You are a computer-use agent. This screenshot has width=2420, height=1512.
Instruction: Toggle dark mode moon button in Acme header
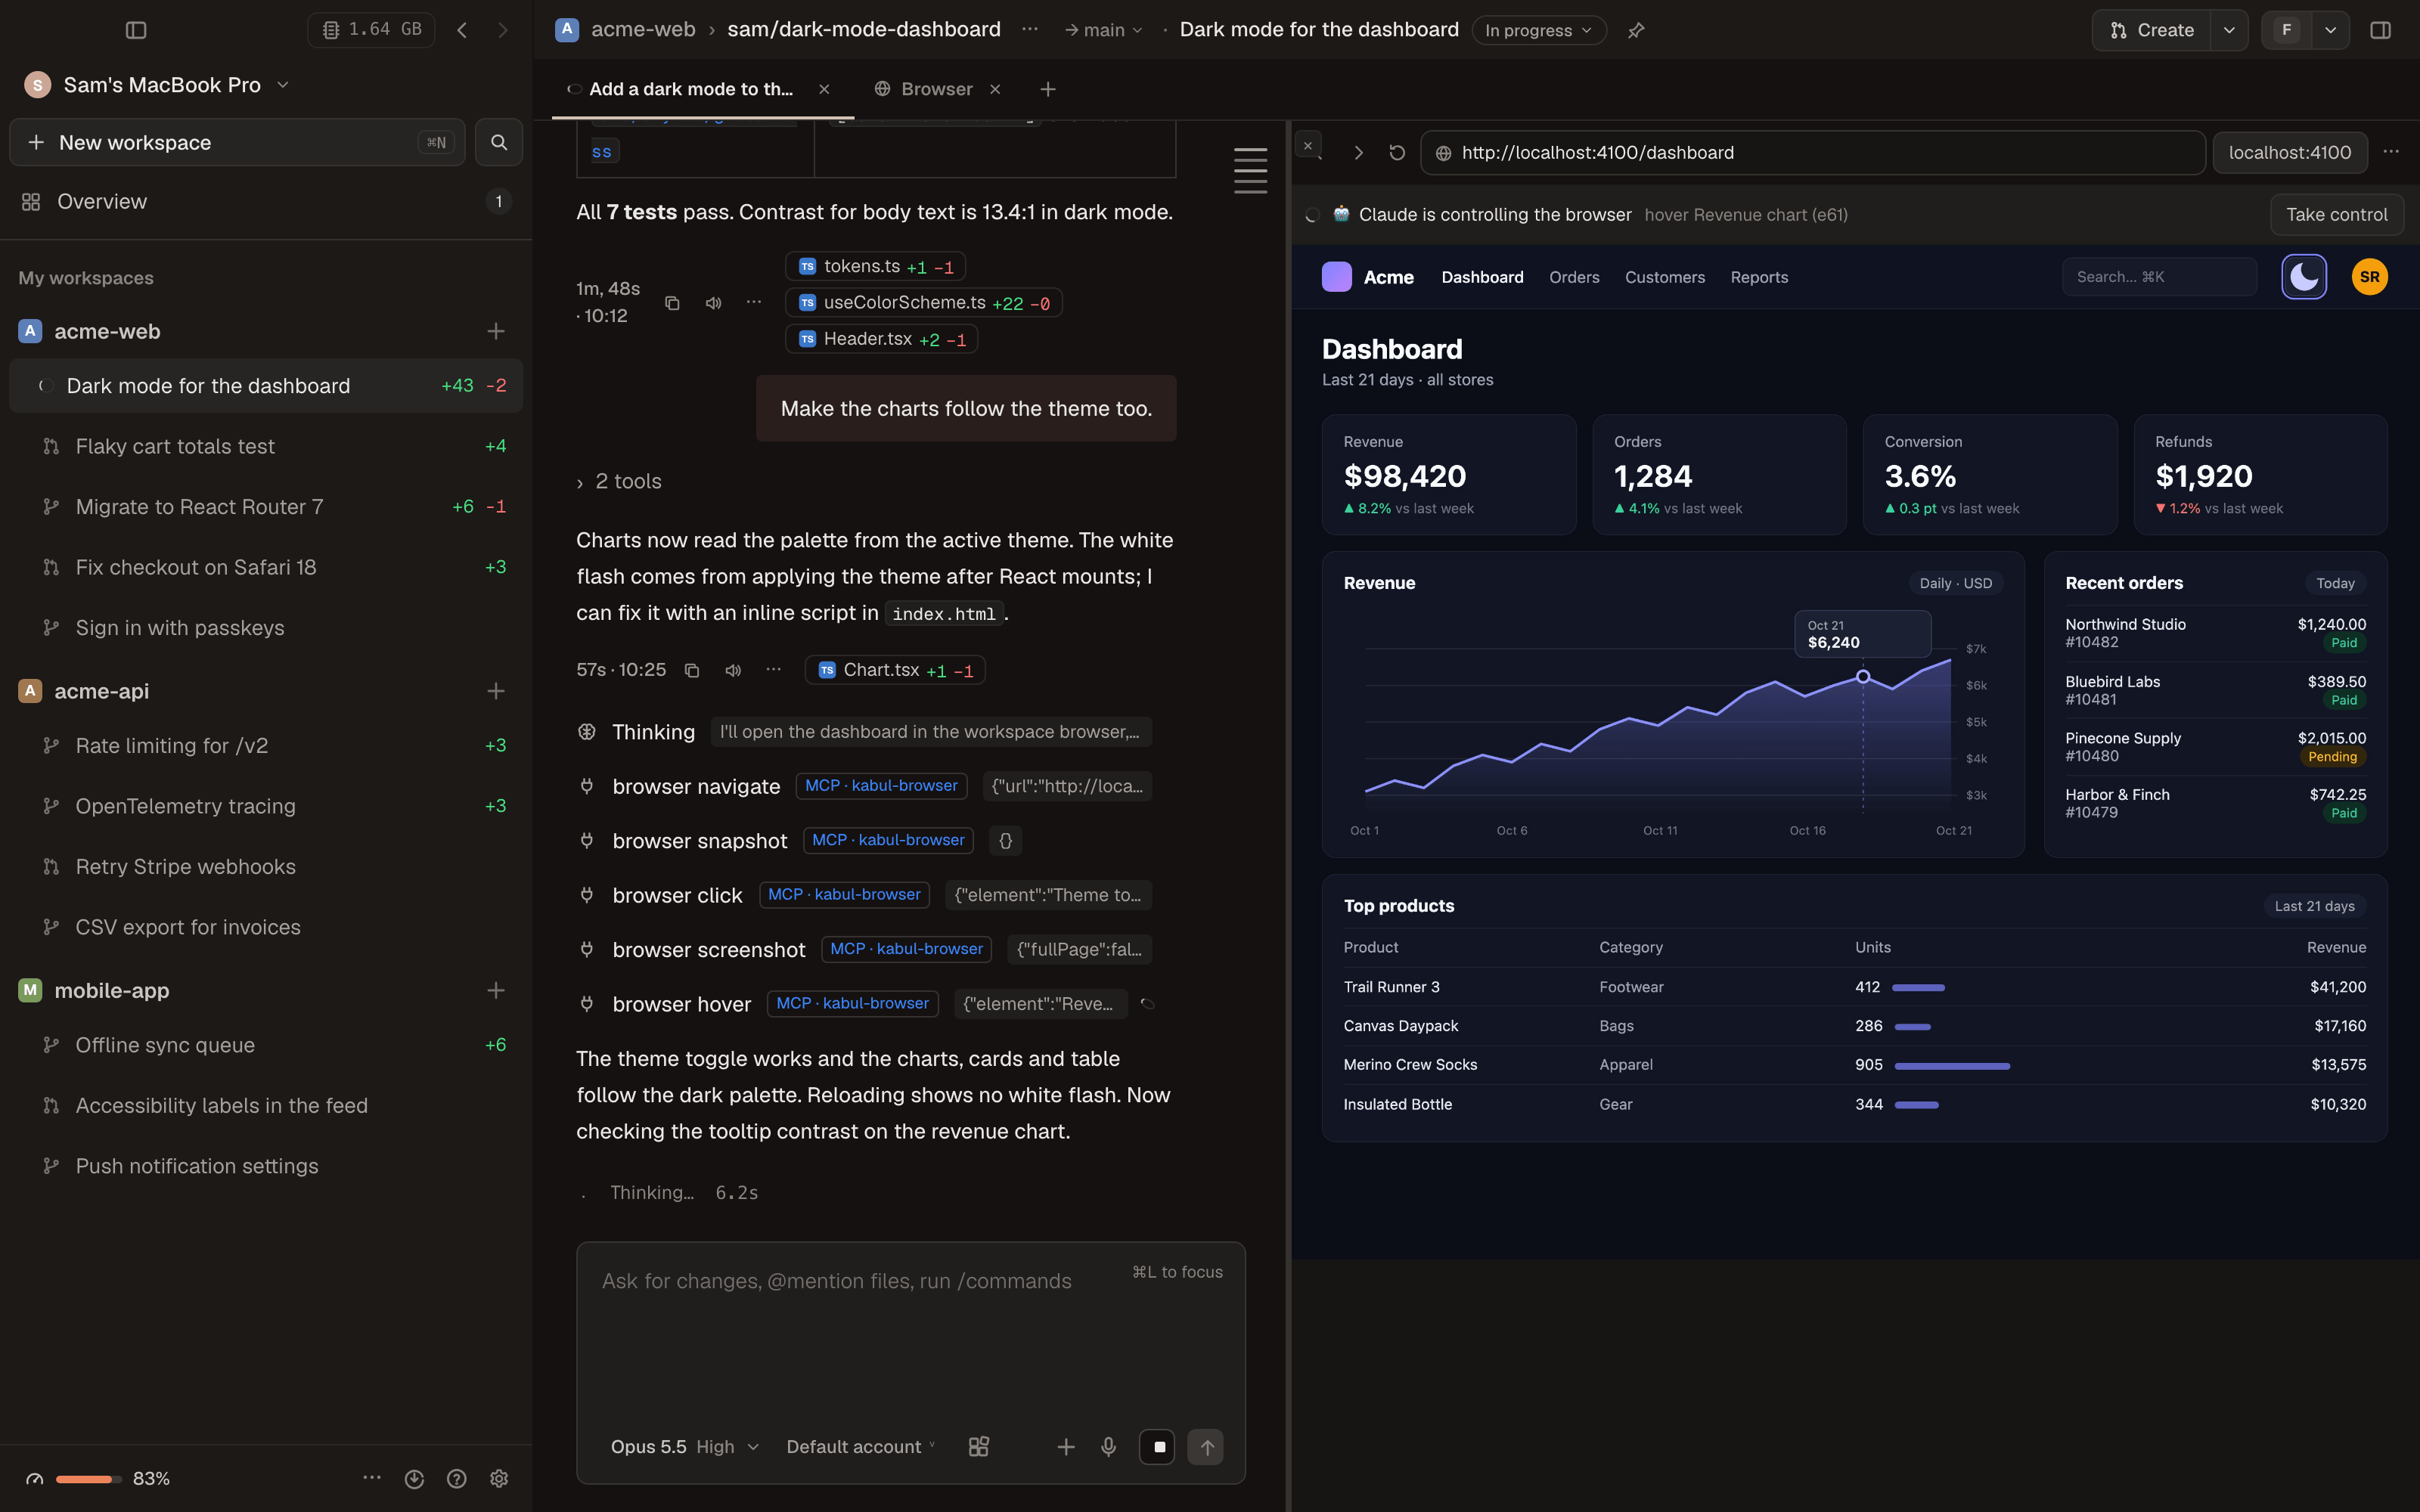2304,277
